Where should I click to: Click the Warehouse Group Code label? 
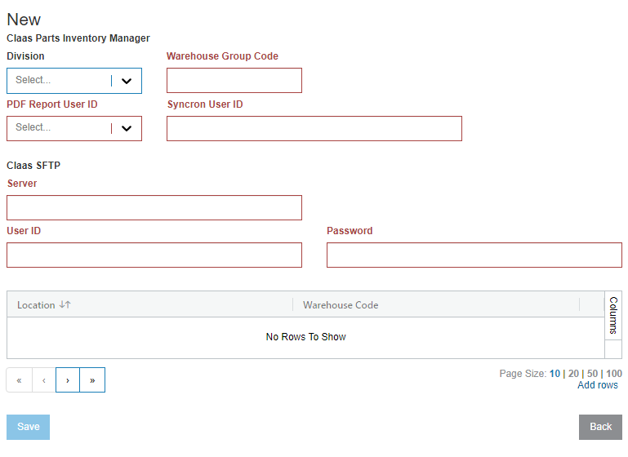[222, 56]
